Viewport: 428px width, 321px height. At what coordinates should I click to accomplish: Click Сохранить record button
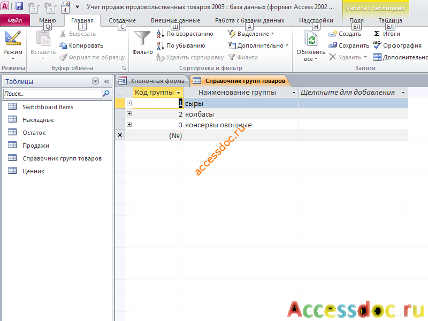(349, 45)
